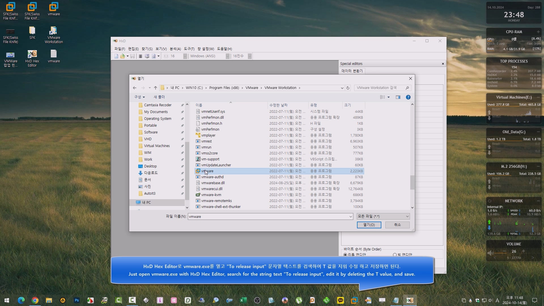This screenshot has width=544, height=306.
Task: Click the Open file icon in HxD toolbar
Action: pyautogui.click(x=122, y=56)
